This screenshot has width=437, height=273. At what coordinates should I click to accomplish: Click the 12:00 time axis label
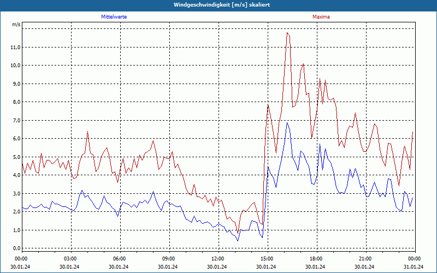point(218,259)
